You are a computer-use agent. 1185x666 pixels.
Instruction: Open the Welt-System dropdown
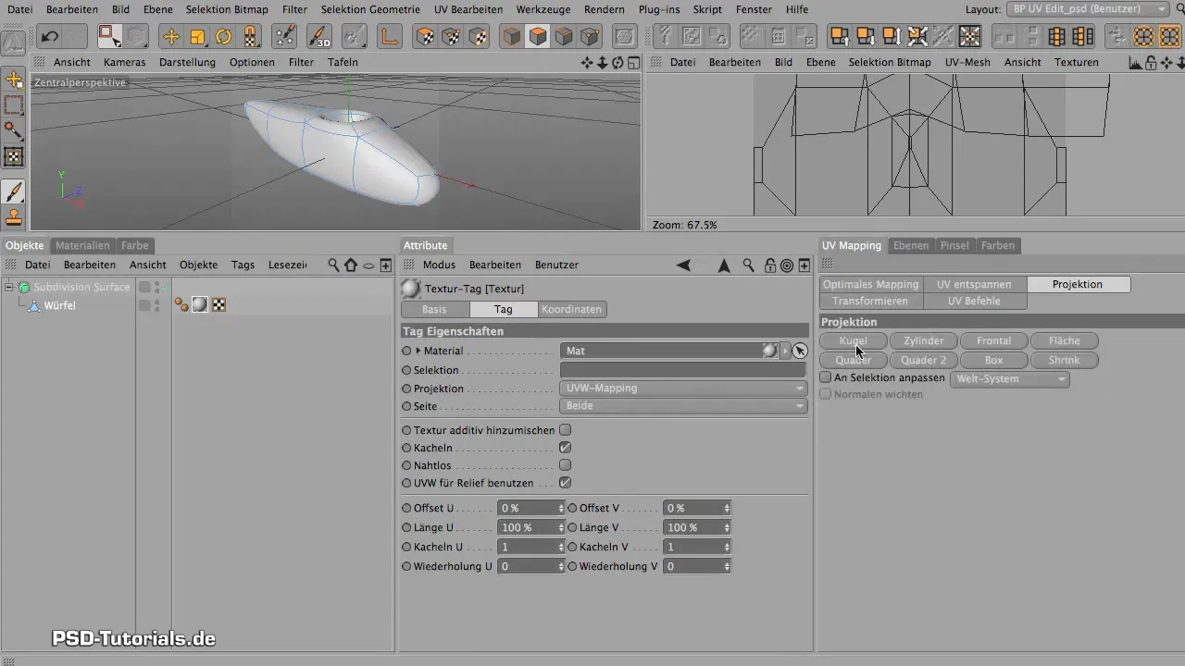(x=1009, y=378)
